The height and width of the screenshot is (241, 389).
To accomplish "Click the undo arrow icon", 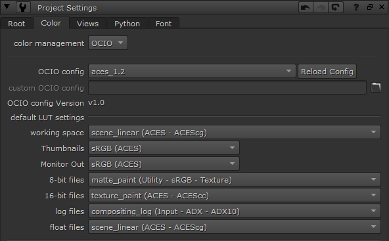I will coord(306,7).
